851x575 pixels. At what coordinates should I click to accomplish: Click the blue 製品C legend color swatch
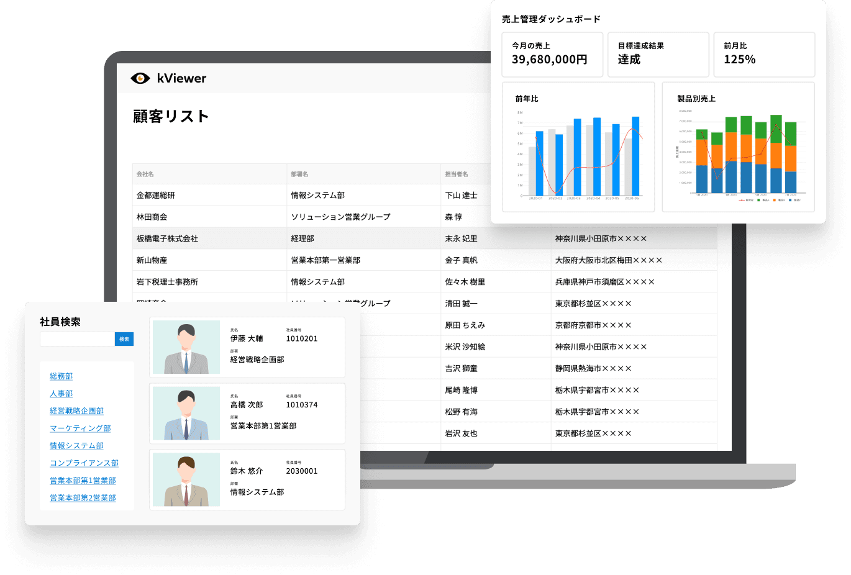790,200
